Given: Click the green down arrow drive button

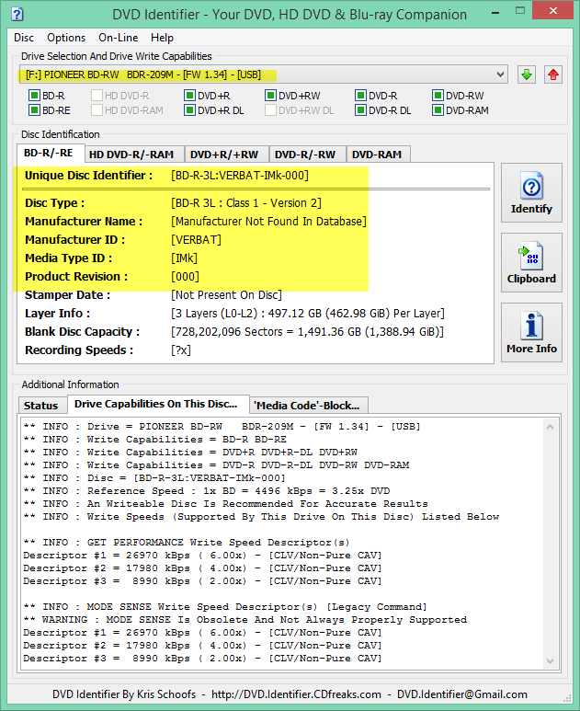Looking at the screenshot, I should click(x=526, y=75).
